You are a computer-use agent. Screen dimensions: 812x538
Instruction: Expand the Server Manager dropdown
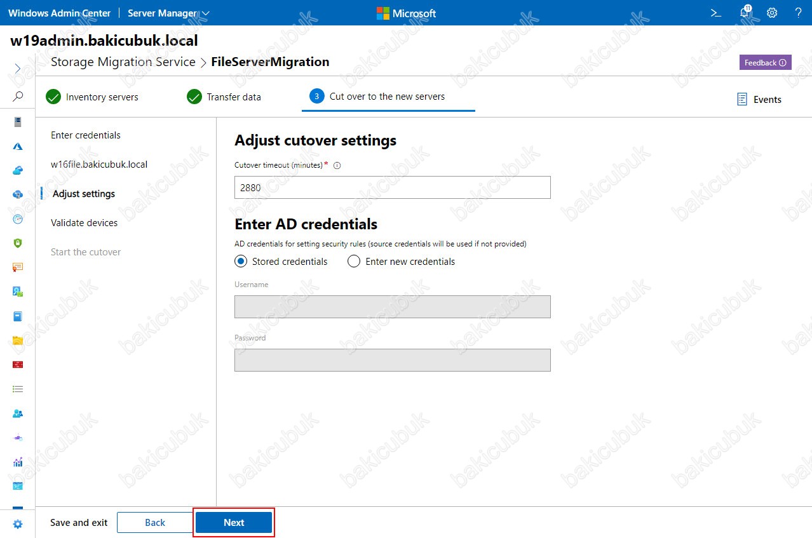point(168,13)
